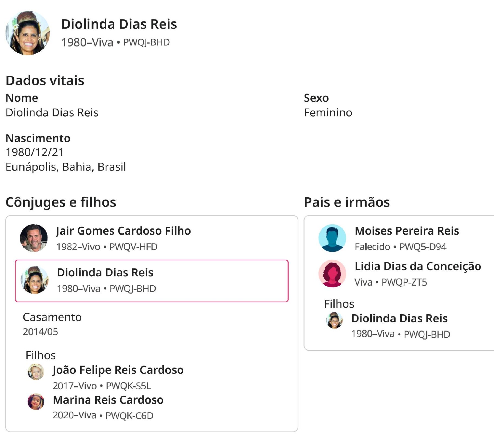Click the large profile photo beside the page title
This screenshot has height=441, width=494.
click(x=28, y=33)
